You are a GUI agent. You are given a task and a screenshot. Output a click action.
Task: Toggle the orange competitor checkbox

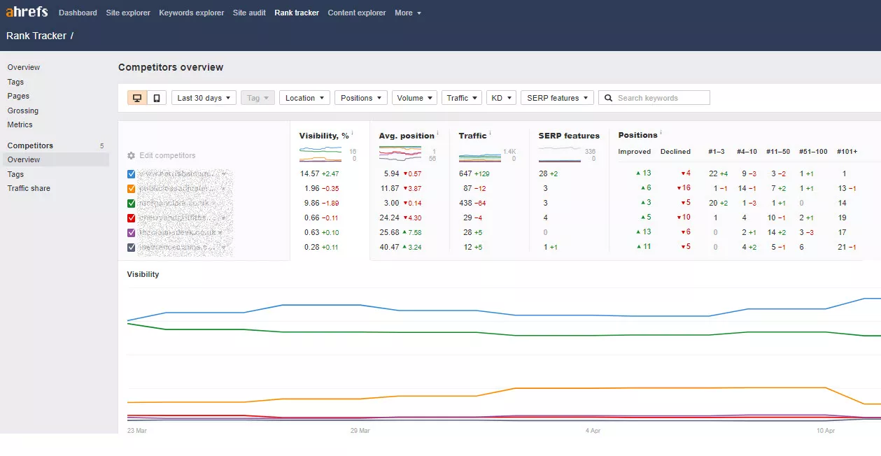(132, 189)
